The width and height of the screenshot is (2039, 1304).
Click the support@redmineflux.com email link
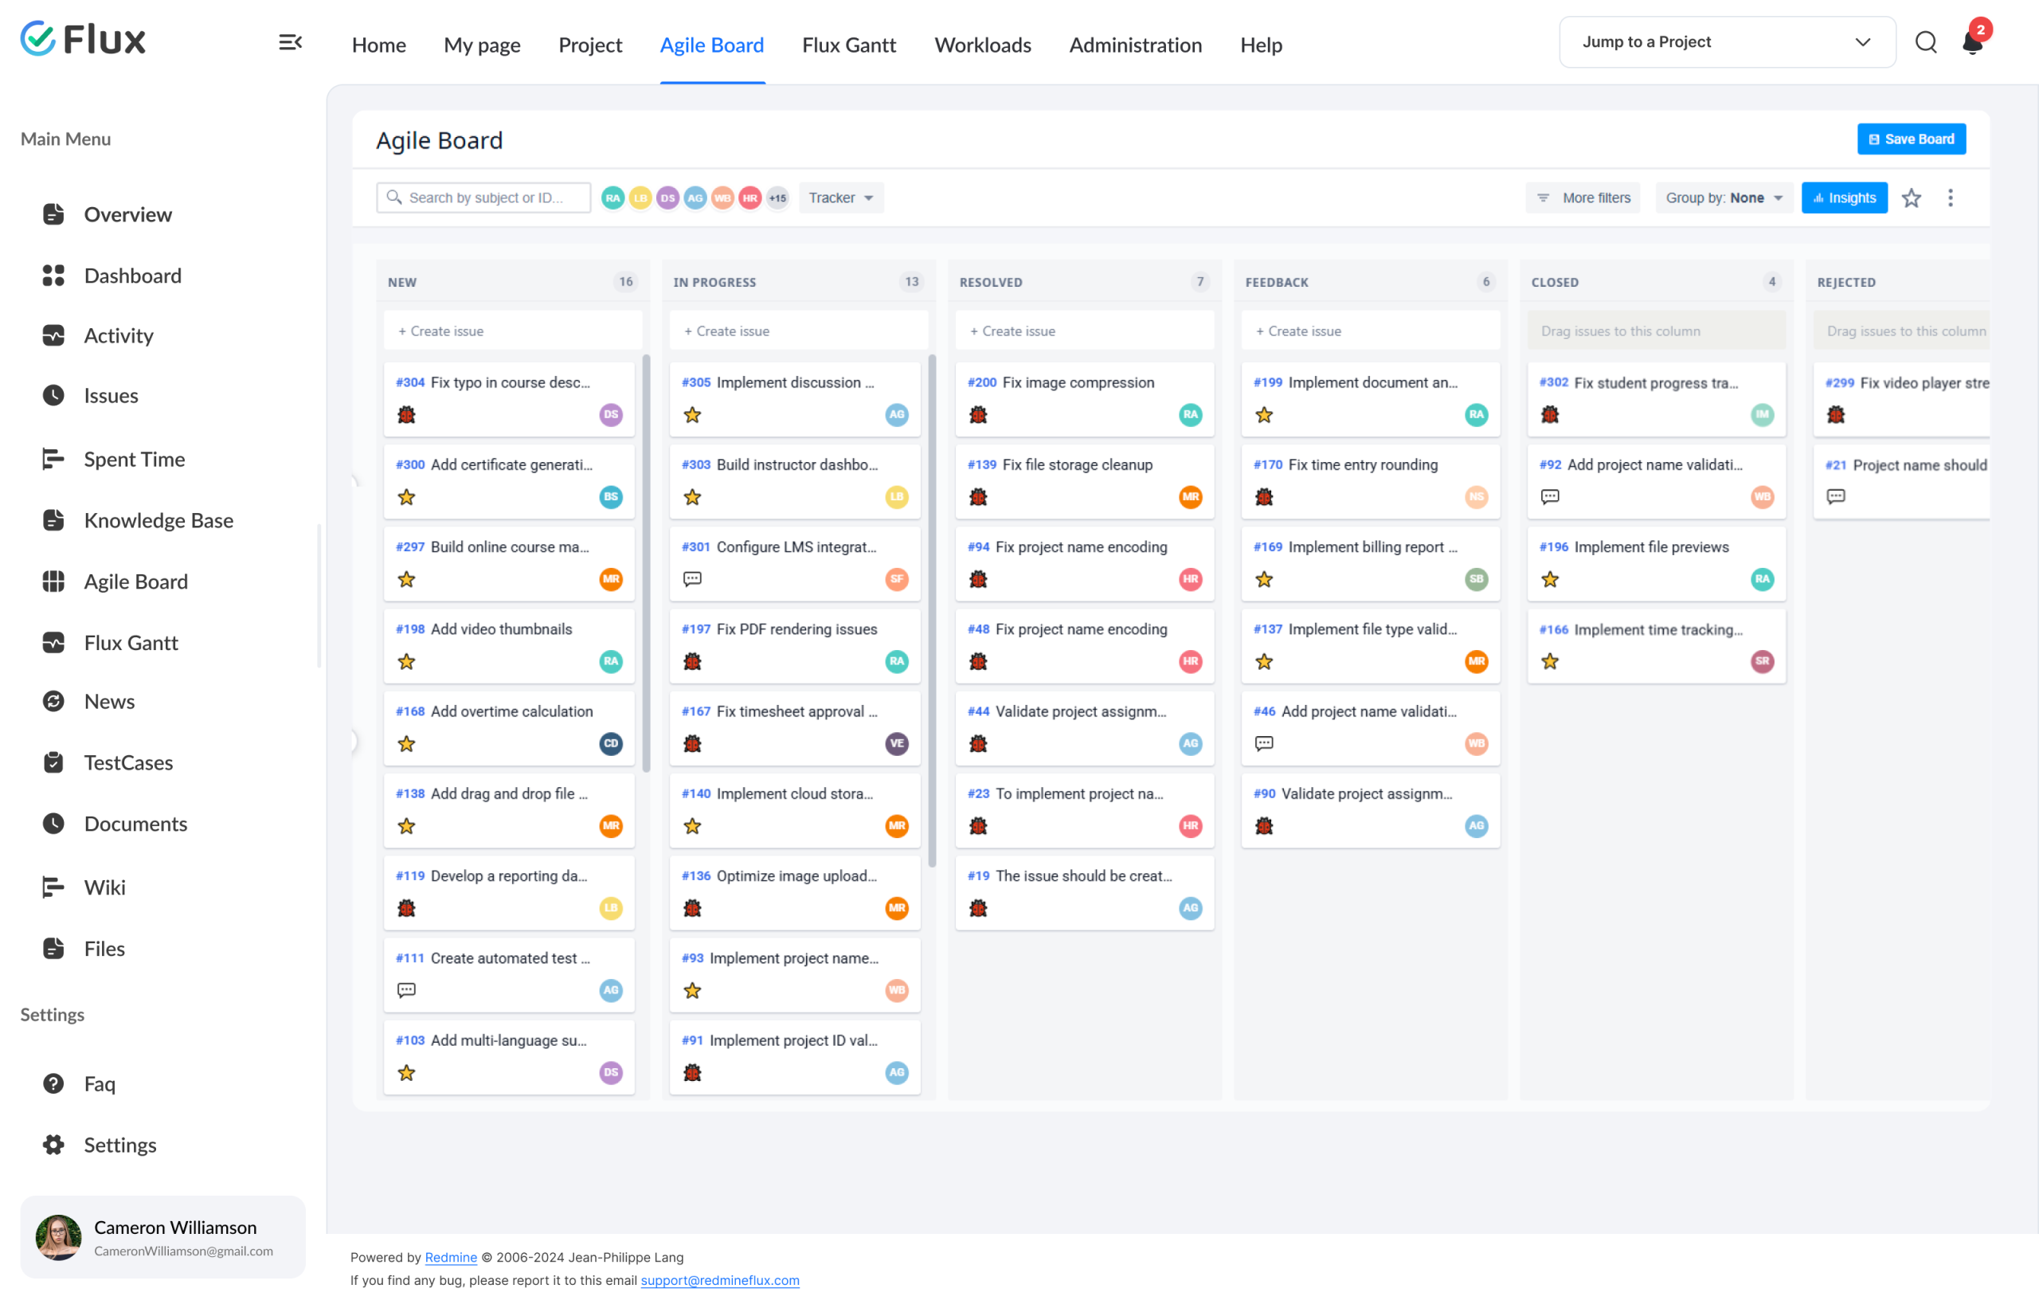click(x=720, y=1280)
